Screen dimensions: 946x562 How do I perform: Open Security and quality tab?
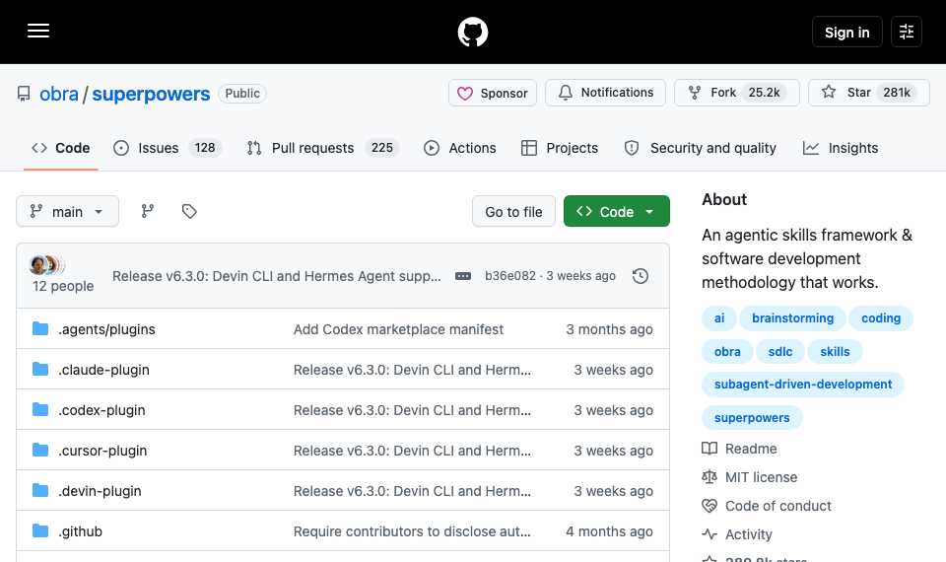(700, 148)
